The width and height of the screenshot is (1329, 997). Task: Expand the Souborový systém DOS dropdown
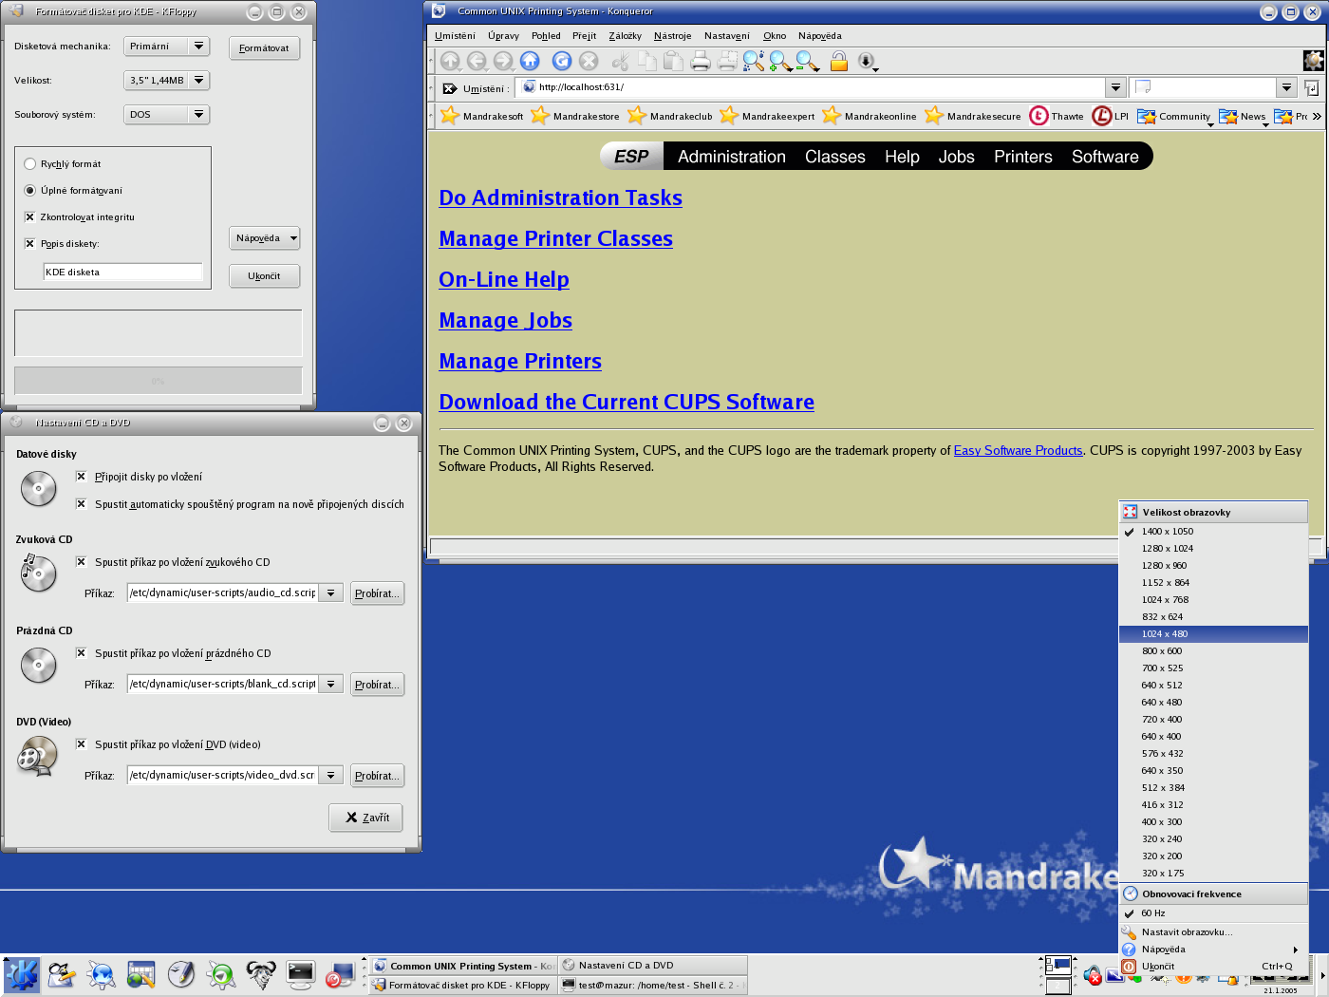[x=198, y=115]
